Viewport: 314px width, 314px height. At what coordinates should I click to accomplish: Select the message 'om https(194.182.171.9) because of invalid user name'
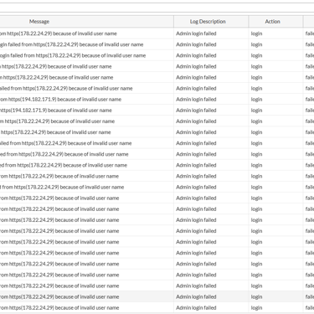tap(60, 100)
